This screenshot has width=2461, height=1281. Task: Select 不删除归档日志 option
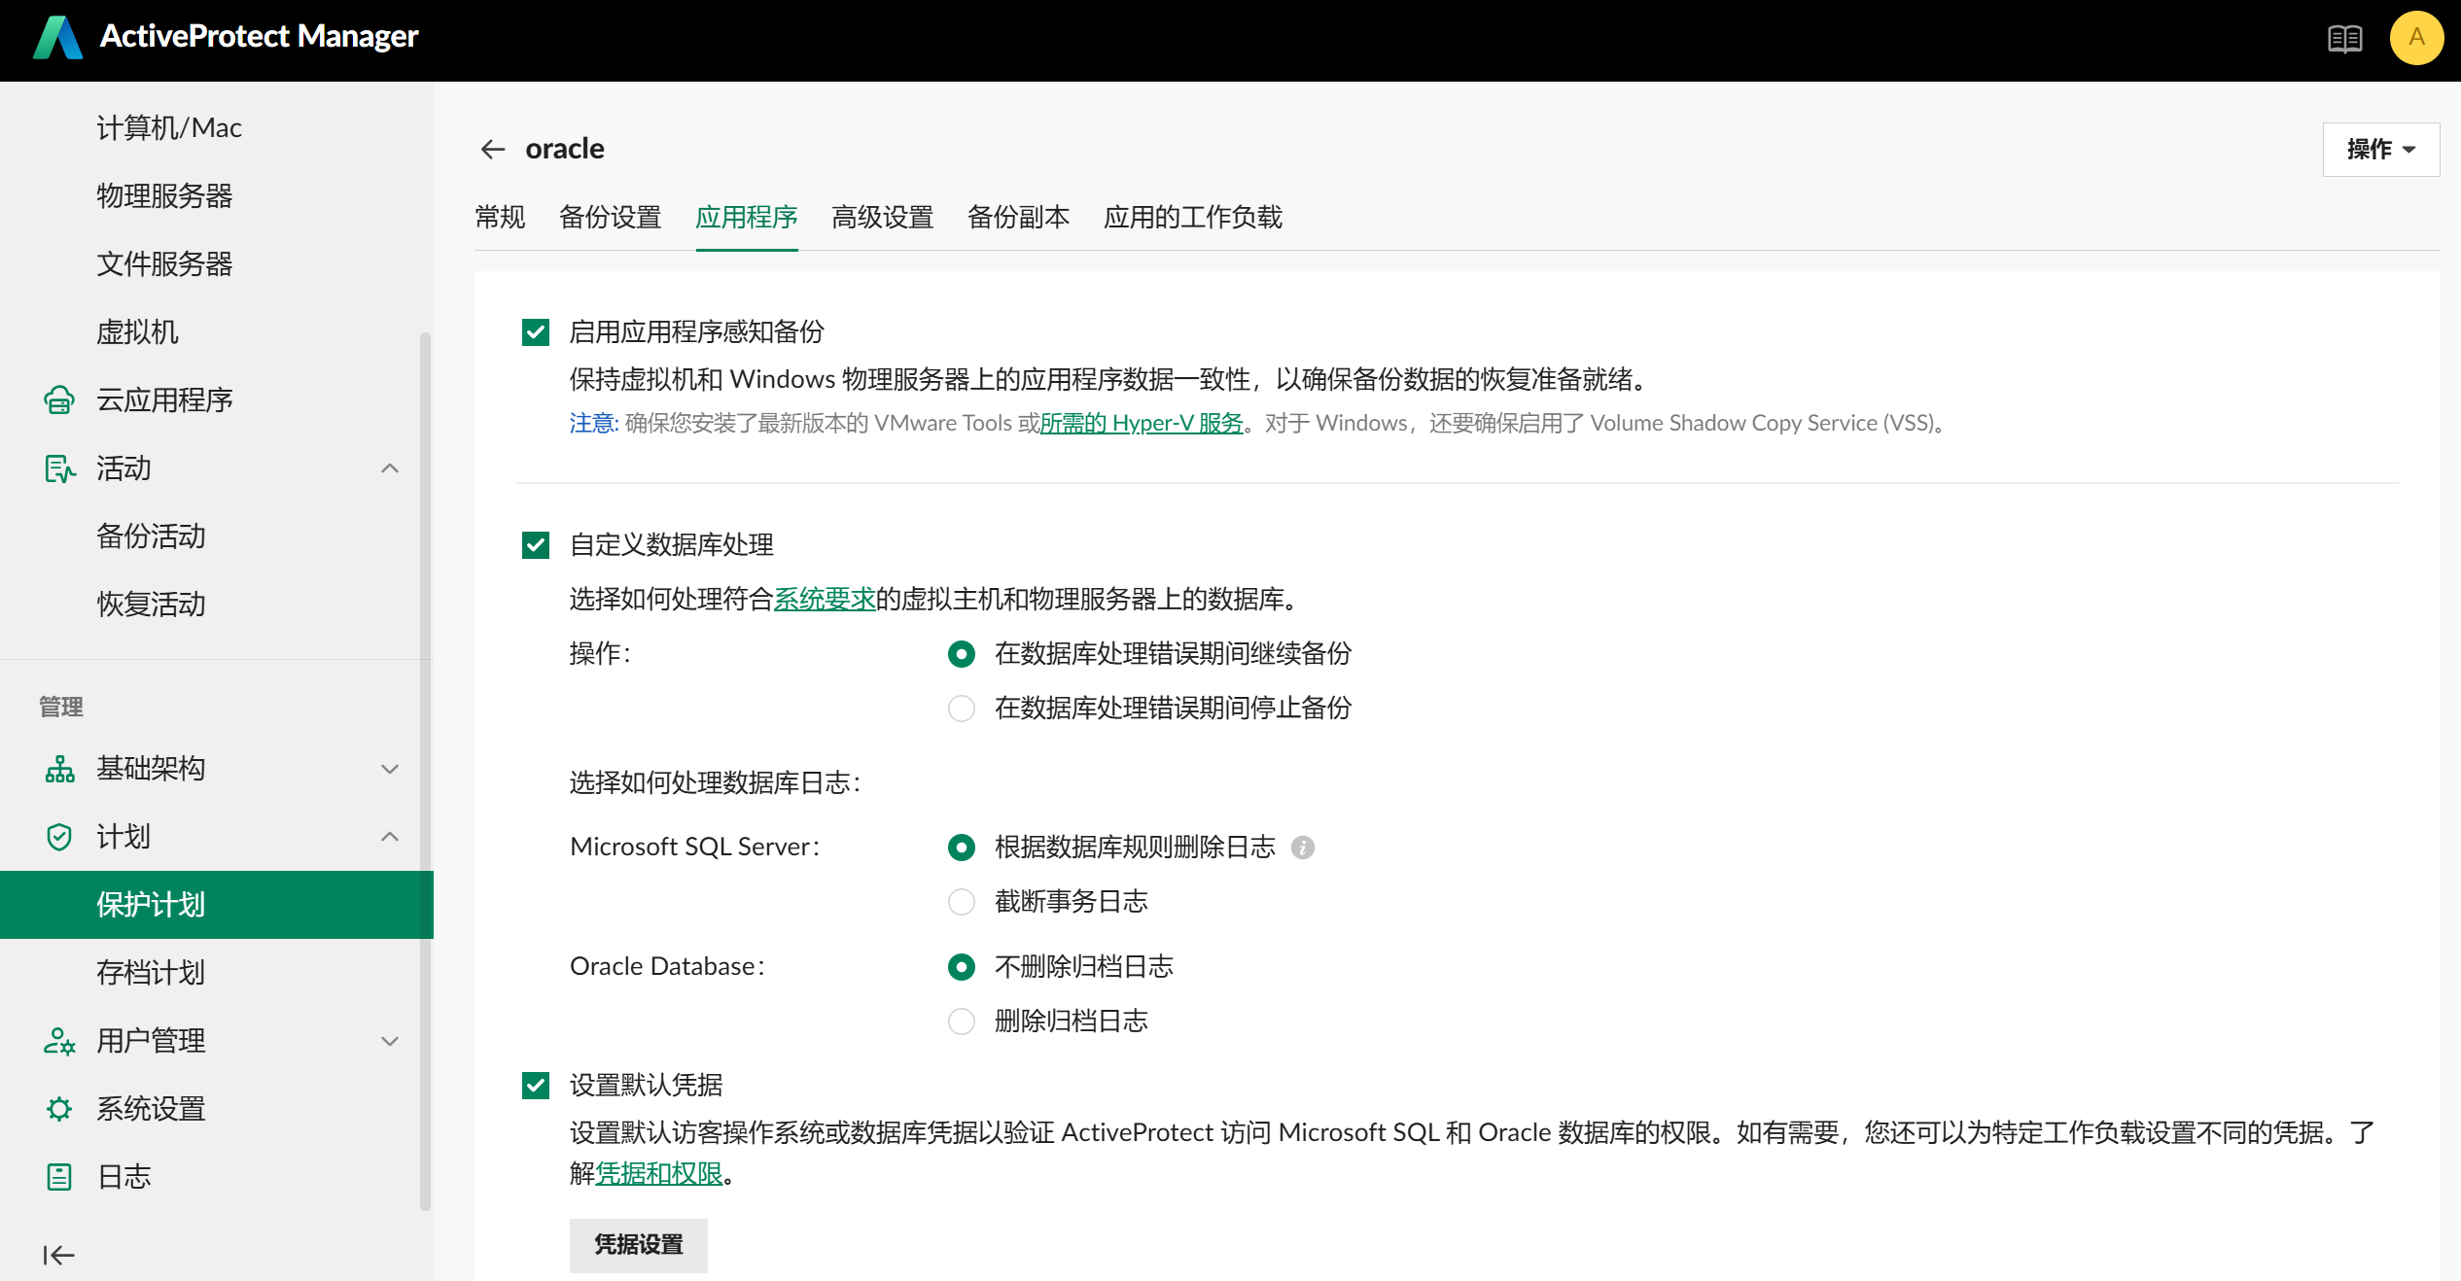tap(962, 967)
